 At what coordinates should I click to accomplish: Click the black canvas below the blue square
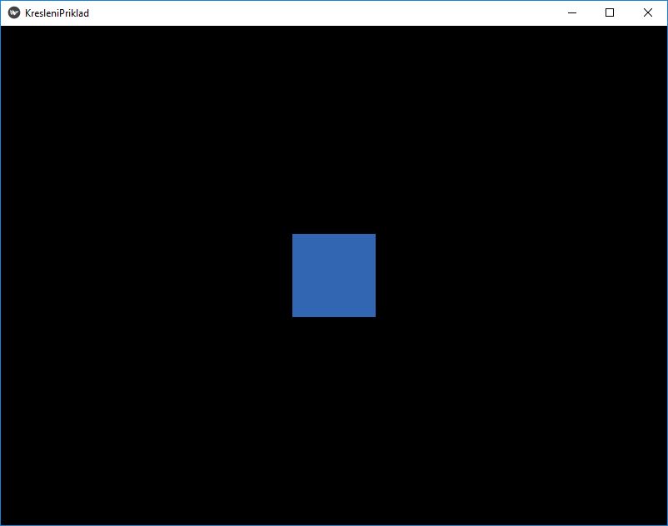coord(333,416)
